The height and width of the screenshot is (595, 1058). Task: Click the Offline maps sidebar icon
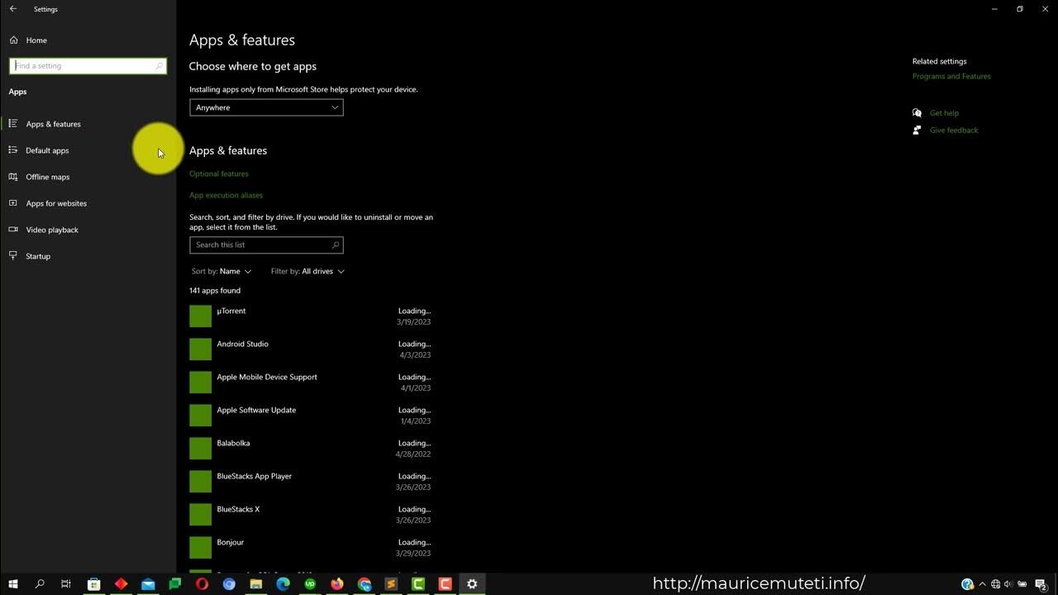[x=13, y=177]
